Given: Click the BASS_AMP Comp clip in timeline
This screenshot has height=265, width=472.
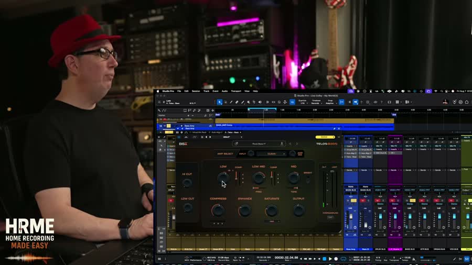Looking at the screenshot, I should coord(304,125).
